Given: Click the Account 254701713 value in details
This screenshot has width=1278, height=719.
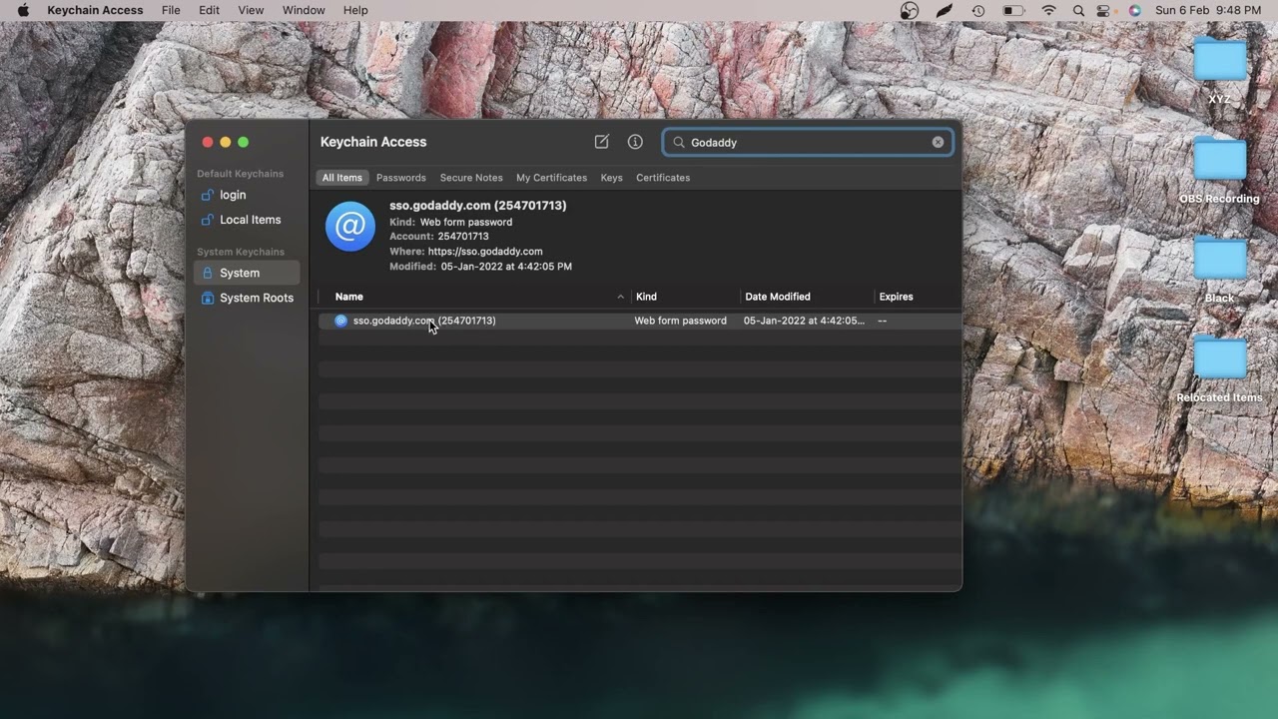Looking at the screenshot, I should [x=463, y=237].
